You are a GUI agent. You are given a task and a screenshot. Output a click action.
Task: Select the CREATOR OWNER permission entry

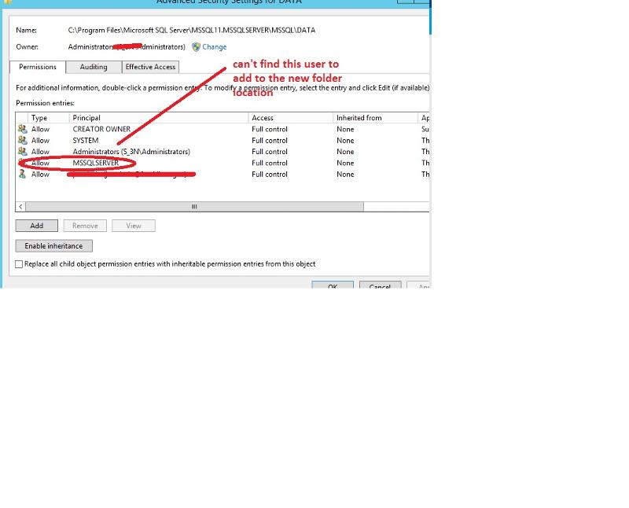tap(223, 129)
